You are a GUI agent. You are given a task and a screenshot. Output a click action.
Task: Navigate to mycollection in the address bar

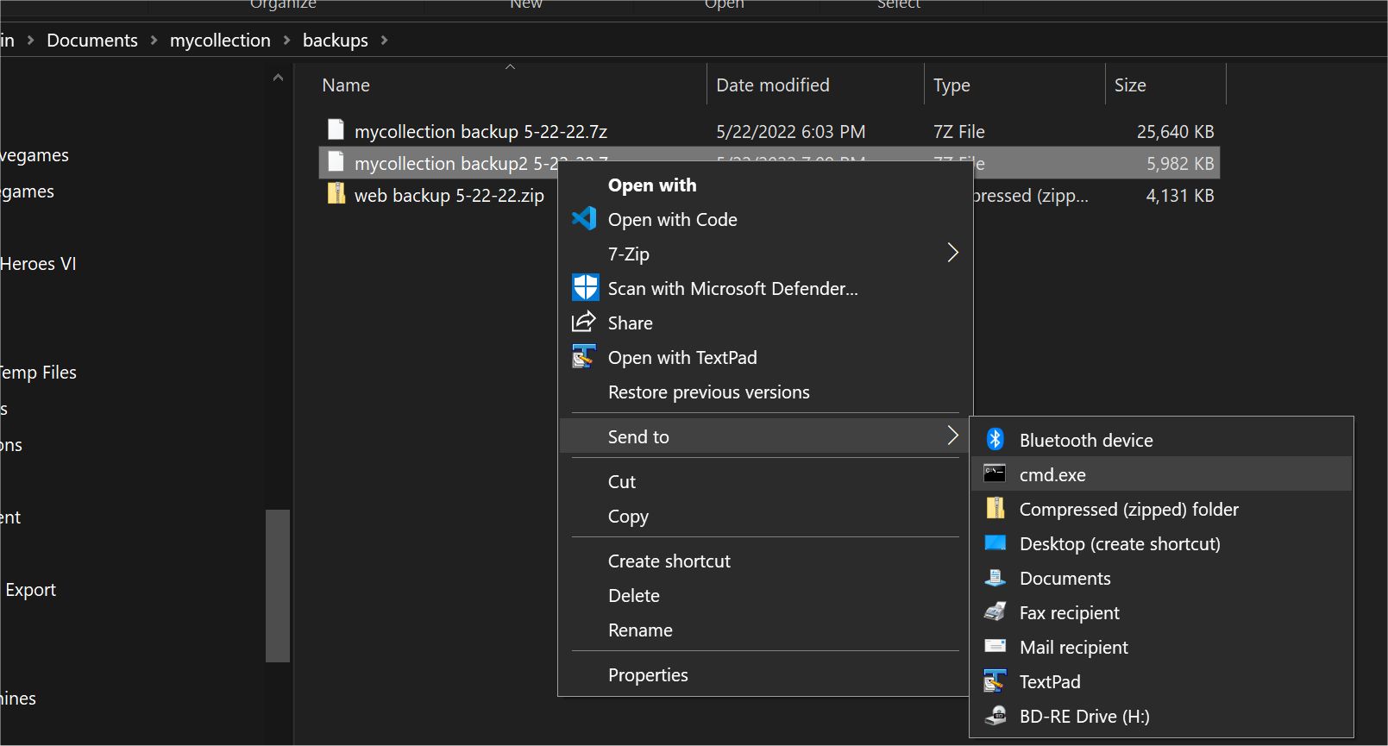pos(220,41)
